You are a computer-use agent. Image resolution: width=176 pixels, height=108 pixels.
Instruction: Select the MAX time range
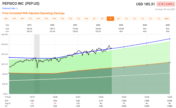pos(167,19)
